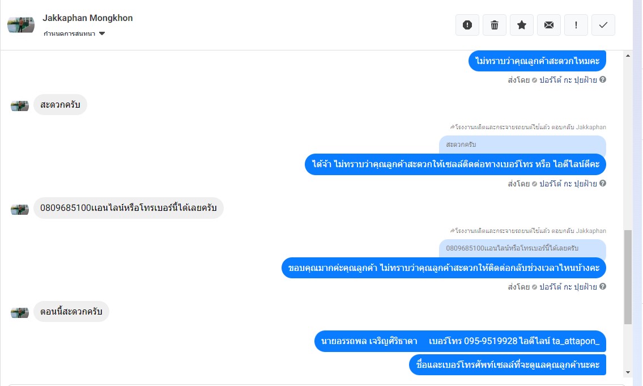Click help question mark under callback-time question
The height and width of the screenshot is (386, 643).
click(603, 286)
